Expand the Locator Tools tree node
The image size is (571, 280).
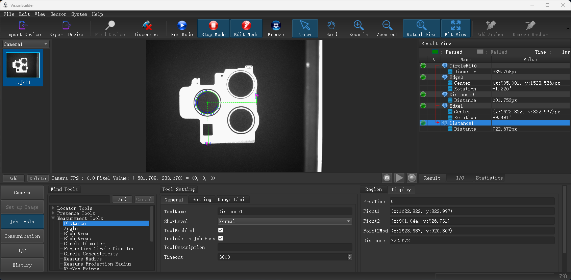(53, 208)
